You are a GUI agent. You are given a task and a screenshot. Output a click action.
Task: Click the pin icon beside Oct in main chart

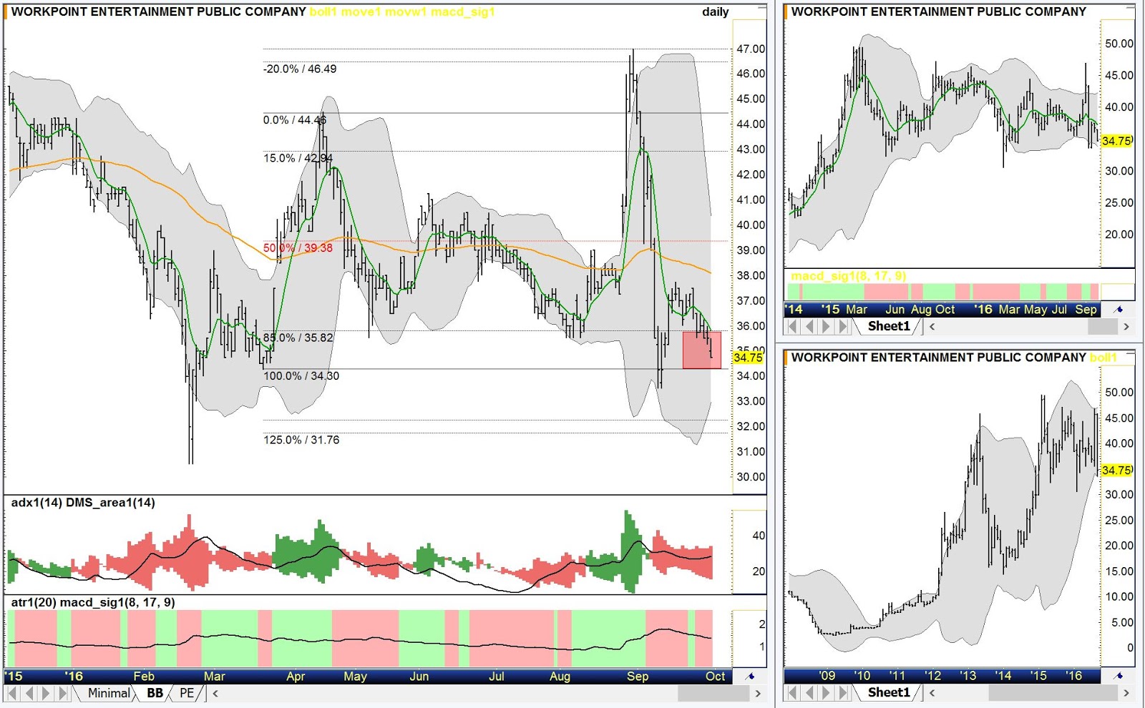click(750, 676)
